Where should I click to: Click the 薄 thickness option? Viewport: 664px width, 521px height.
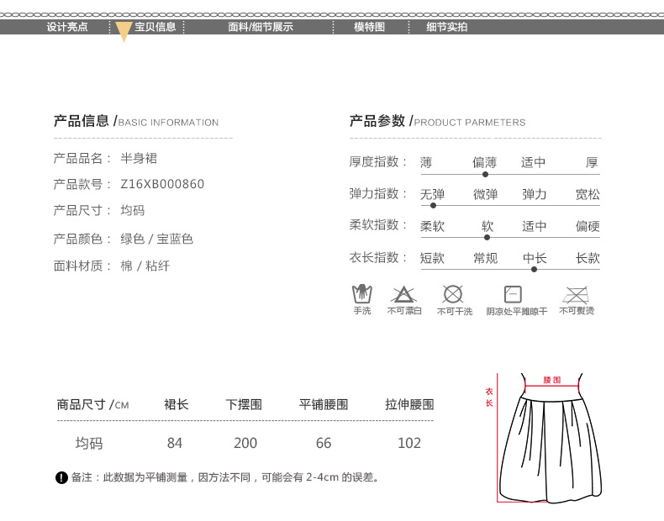(426, 162)
